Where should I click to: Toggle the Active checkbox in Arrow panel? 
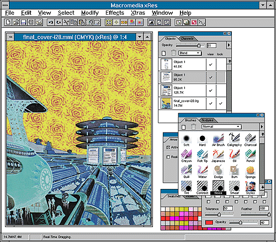click(x=168, y=148)
